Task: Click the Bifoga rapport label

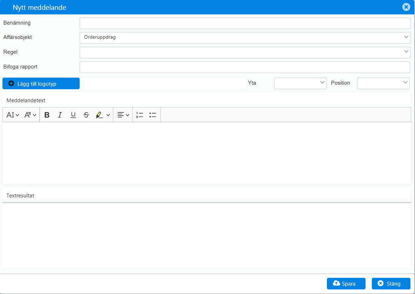Action: (20, 67)
